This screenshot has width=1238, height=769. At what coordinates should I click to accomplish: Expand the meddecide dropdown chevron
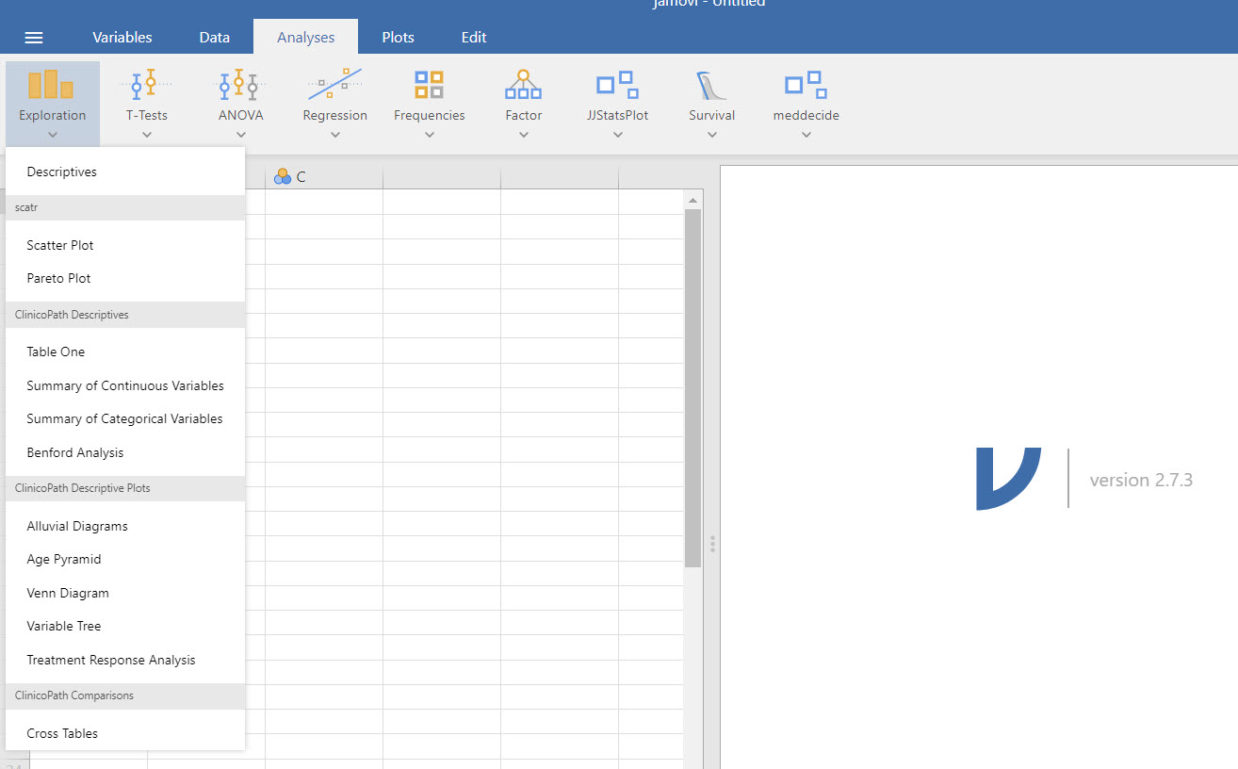tap(806, 135)
